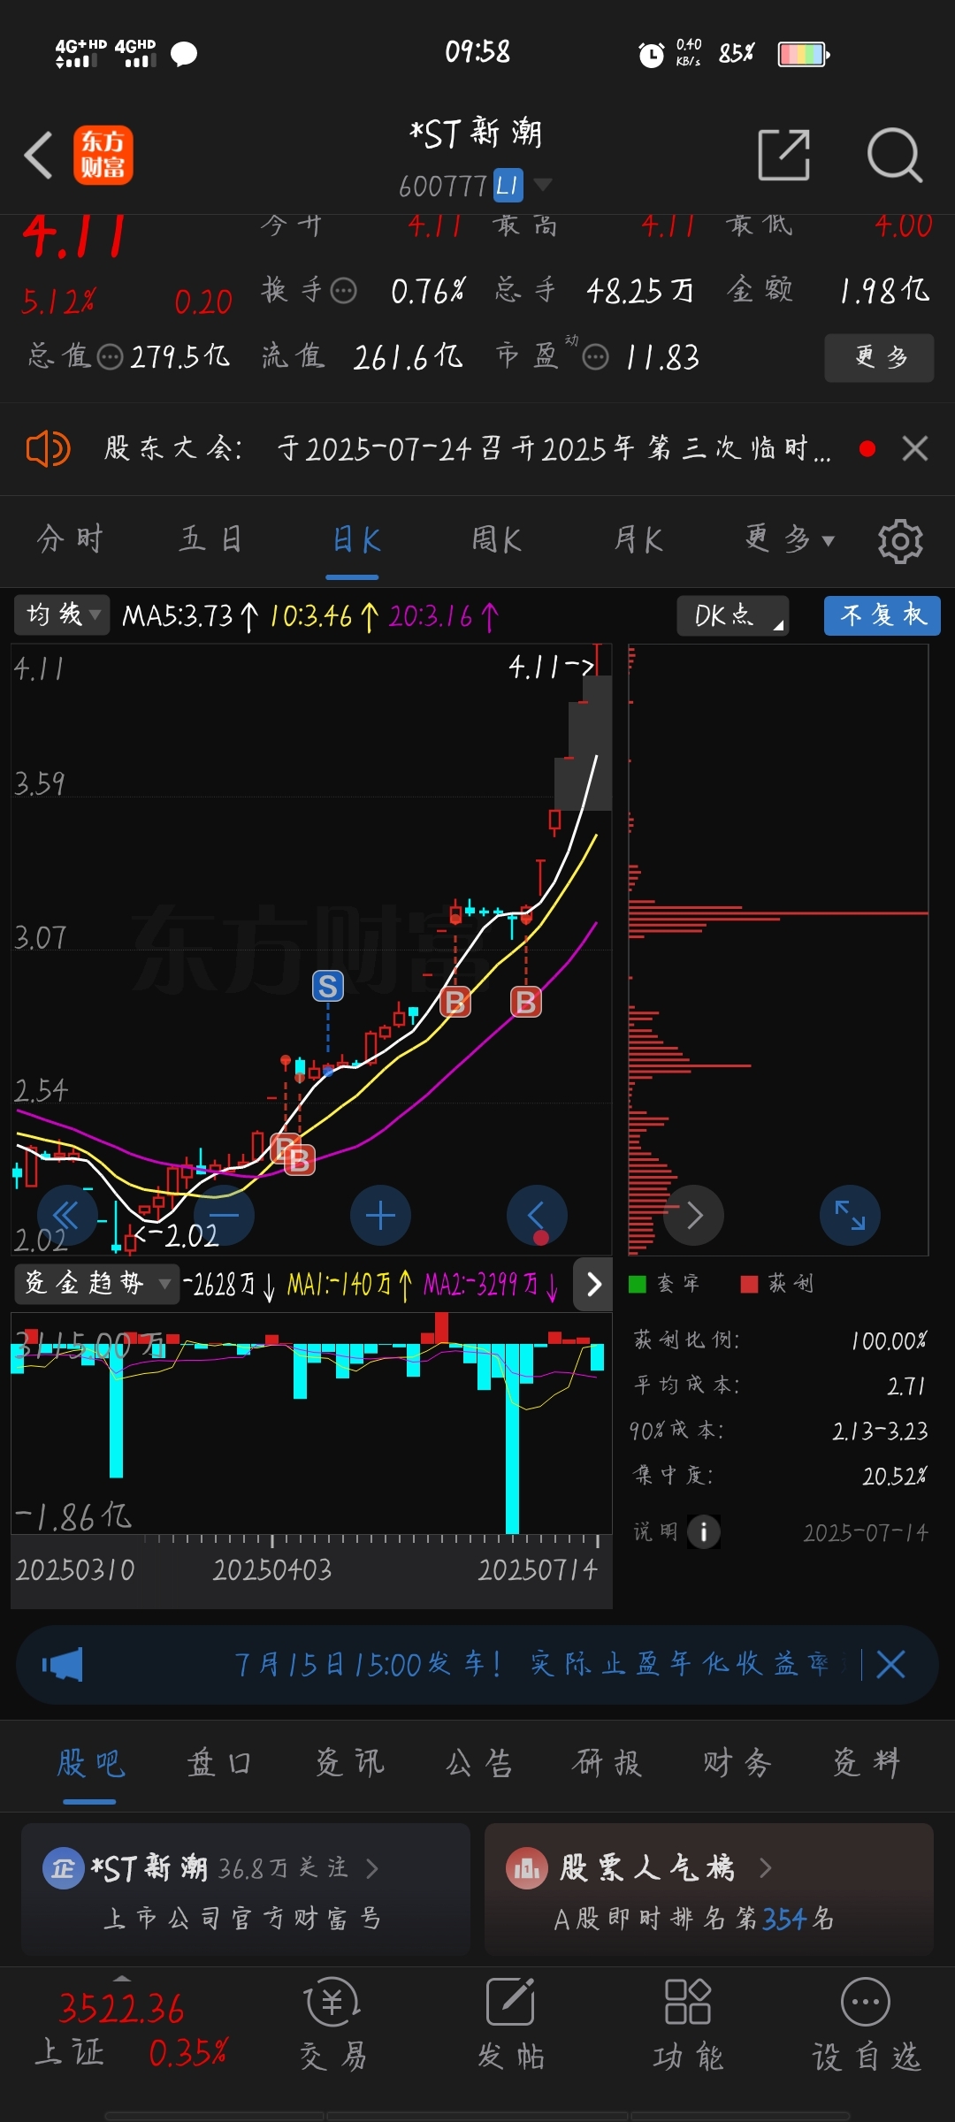Tap the single-left arrow chart button
Image resolution: width=955 pixels, height=2122 pixels.
coord(537,1215)
